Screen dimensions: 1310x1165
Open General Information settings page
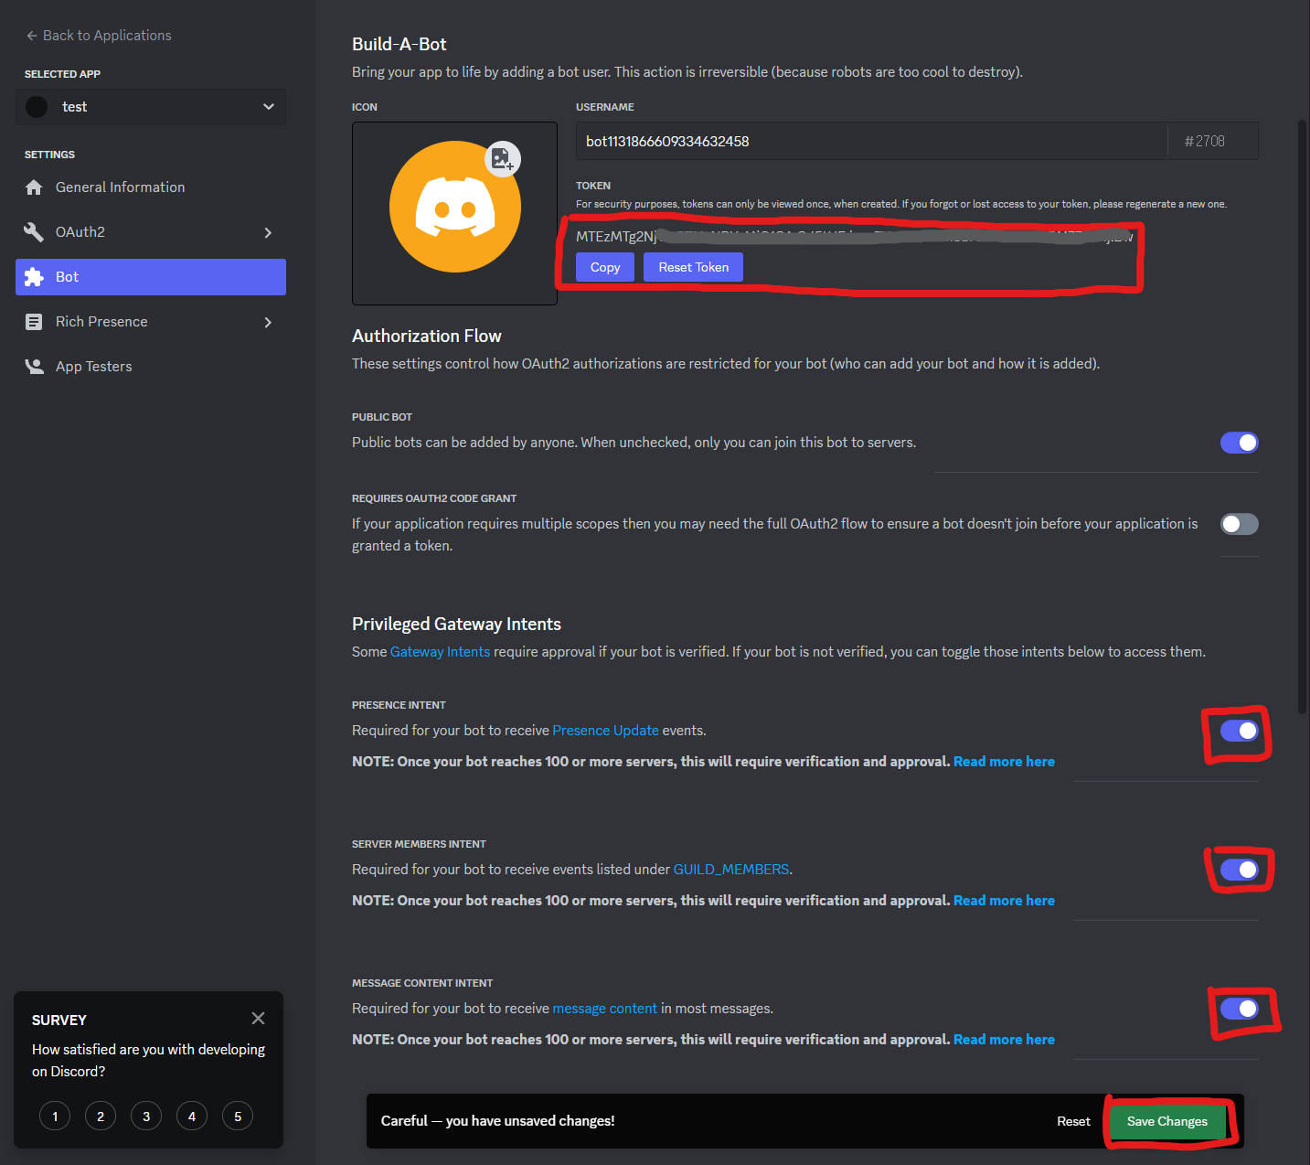coord(151,187)
